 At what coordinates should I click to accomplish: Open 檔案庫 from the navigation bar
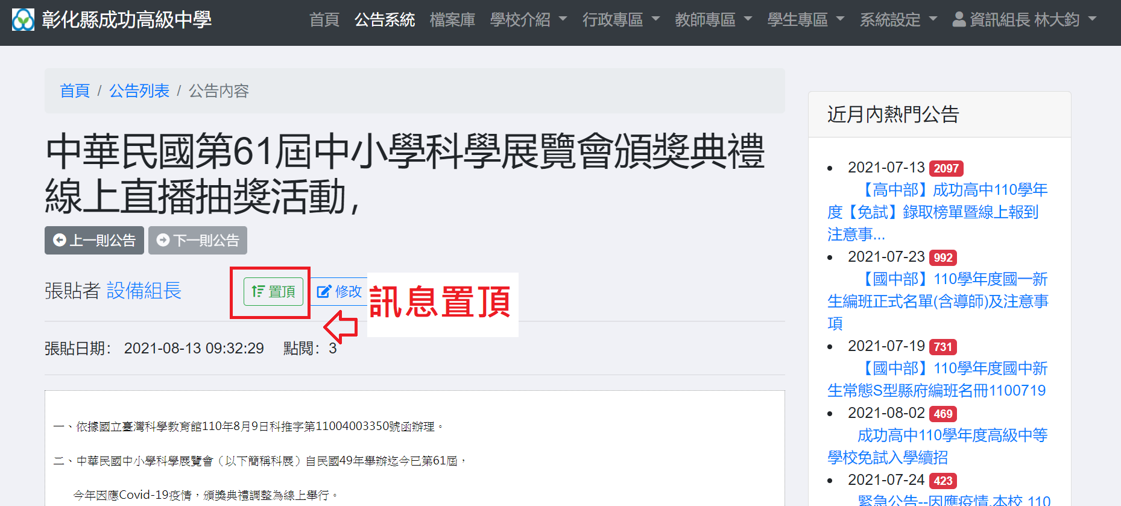point(452,20)
